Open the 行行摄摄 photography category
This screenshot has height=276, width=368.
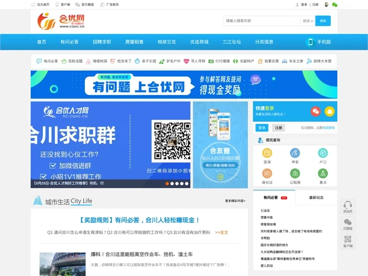tap(219, 61)
